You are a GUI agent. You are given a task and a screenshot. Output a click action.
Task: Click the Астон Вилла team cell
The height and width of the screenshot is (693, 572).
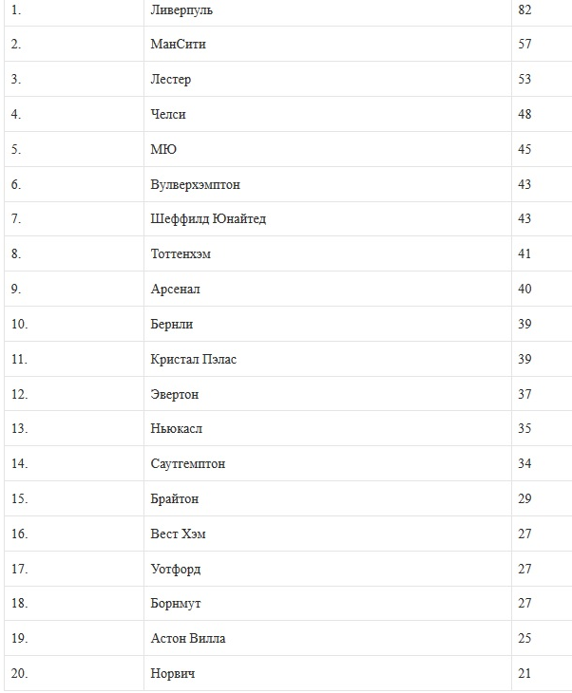[188, 639]
